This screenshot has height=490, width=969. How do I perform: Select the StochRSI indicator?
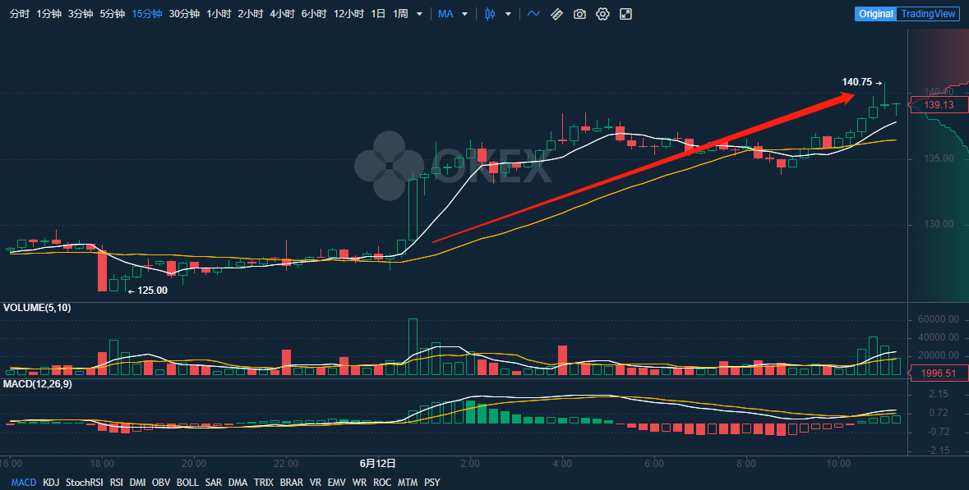(85, 483)
